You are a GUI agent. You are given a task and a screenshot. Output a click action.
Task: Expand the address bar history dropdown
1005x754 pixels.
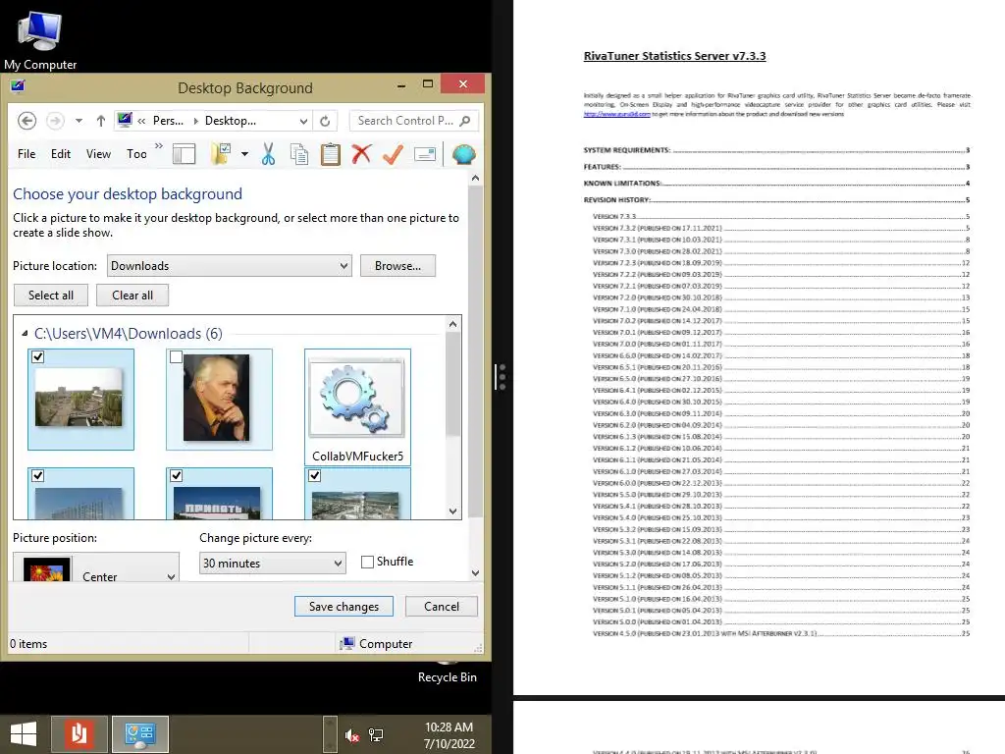pos(303,121)
